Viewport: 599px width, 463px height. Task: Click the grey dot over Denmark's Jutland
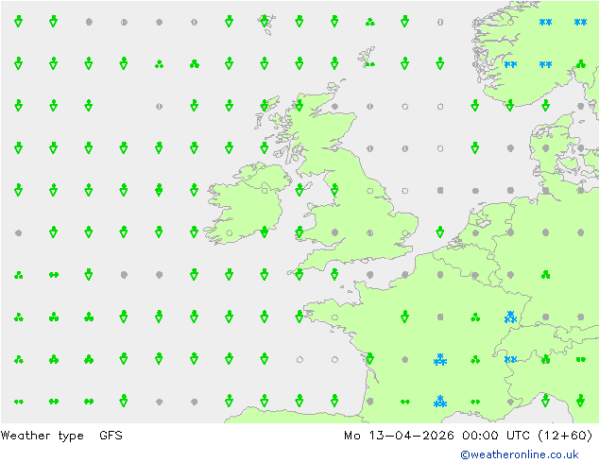[x=545, y=147]
